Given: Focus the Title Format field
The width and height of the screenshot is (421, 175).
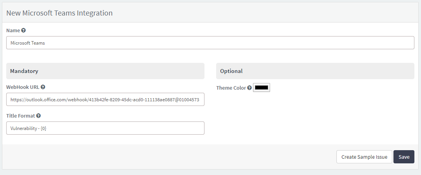Looking at the screenshot, I should click(x=105, y=128).
